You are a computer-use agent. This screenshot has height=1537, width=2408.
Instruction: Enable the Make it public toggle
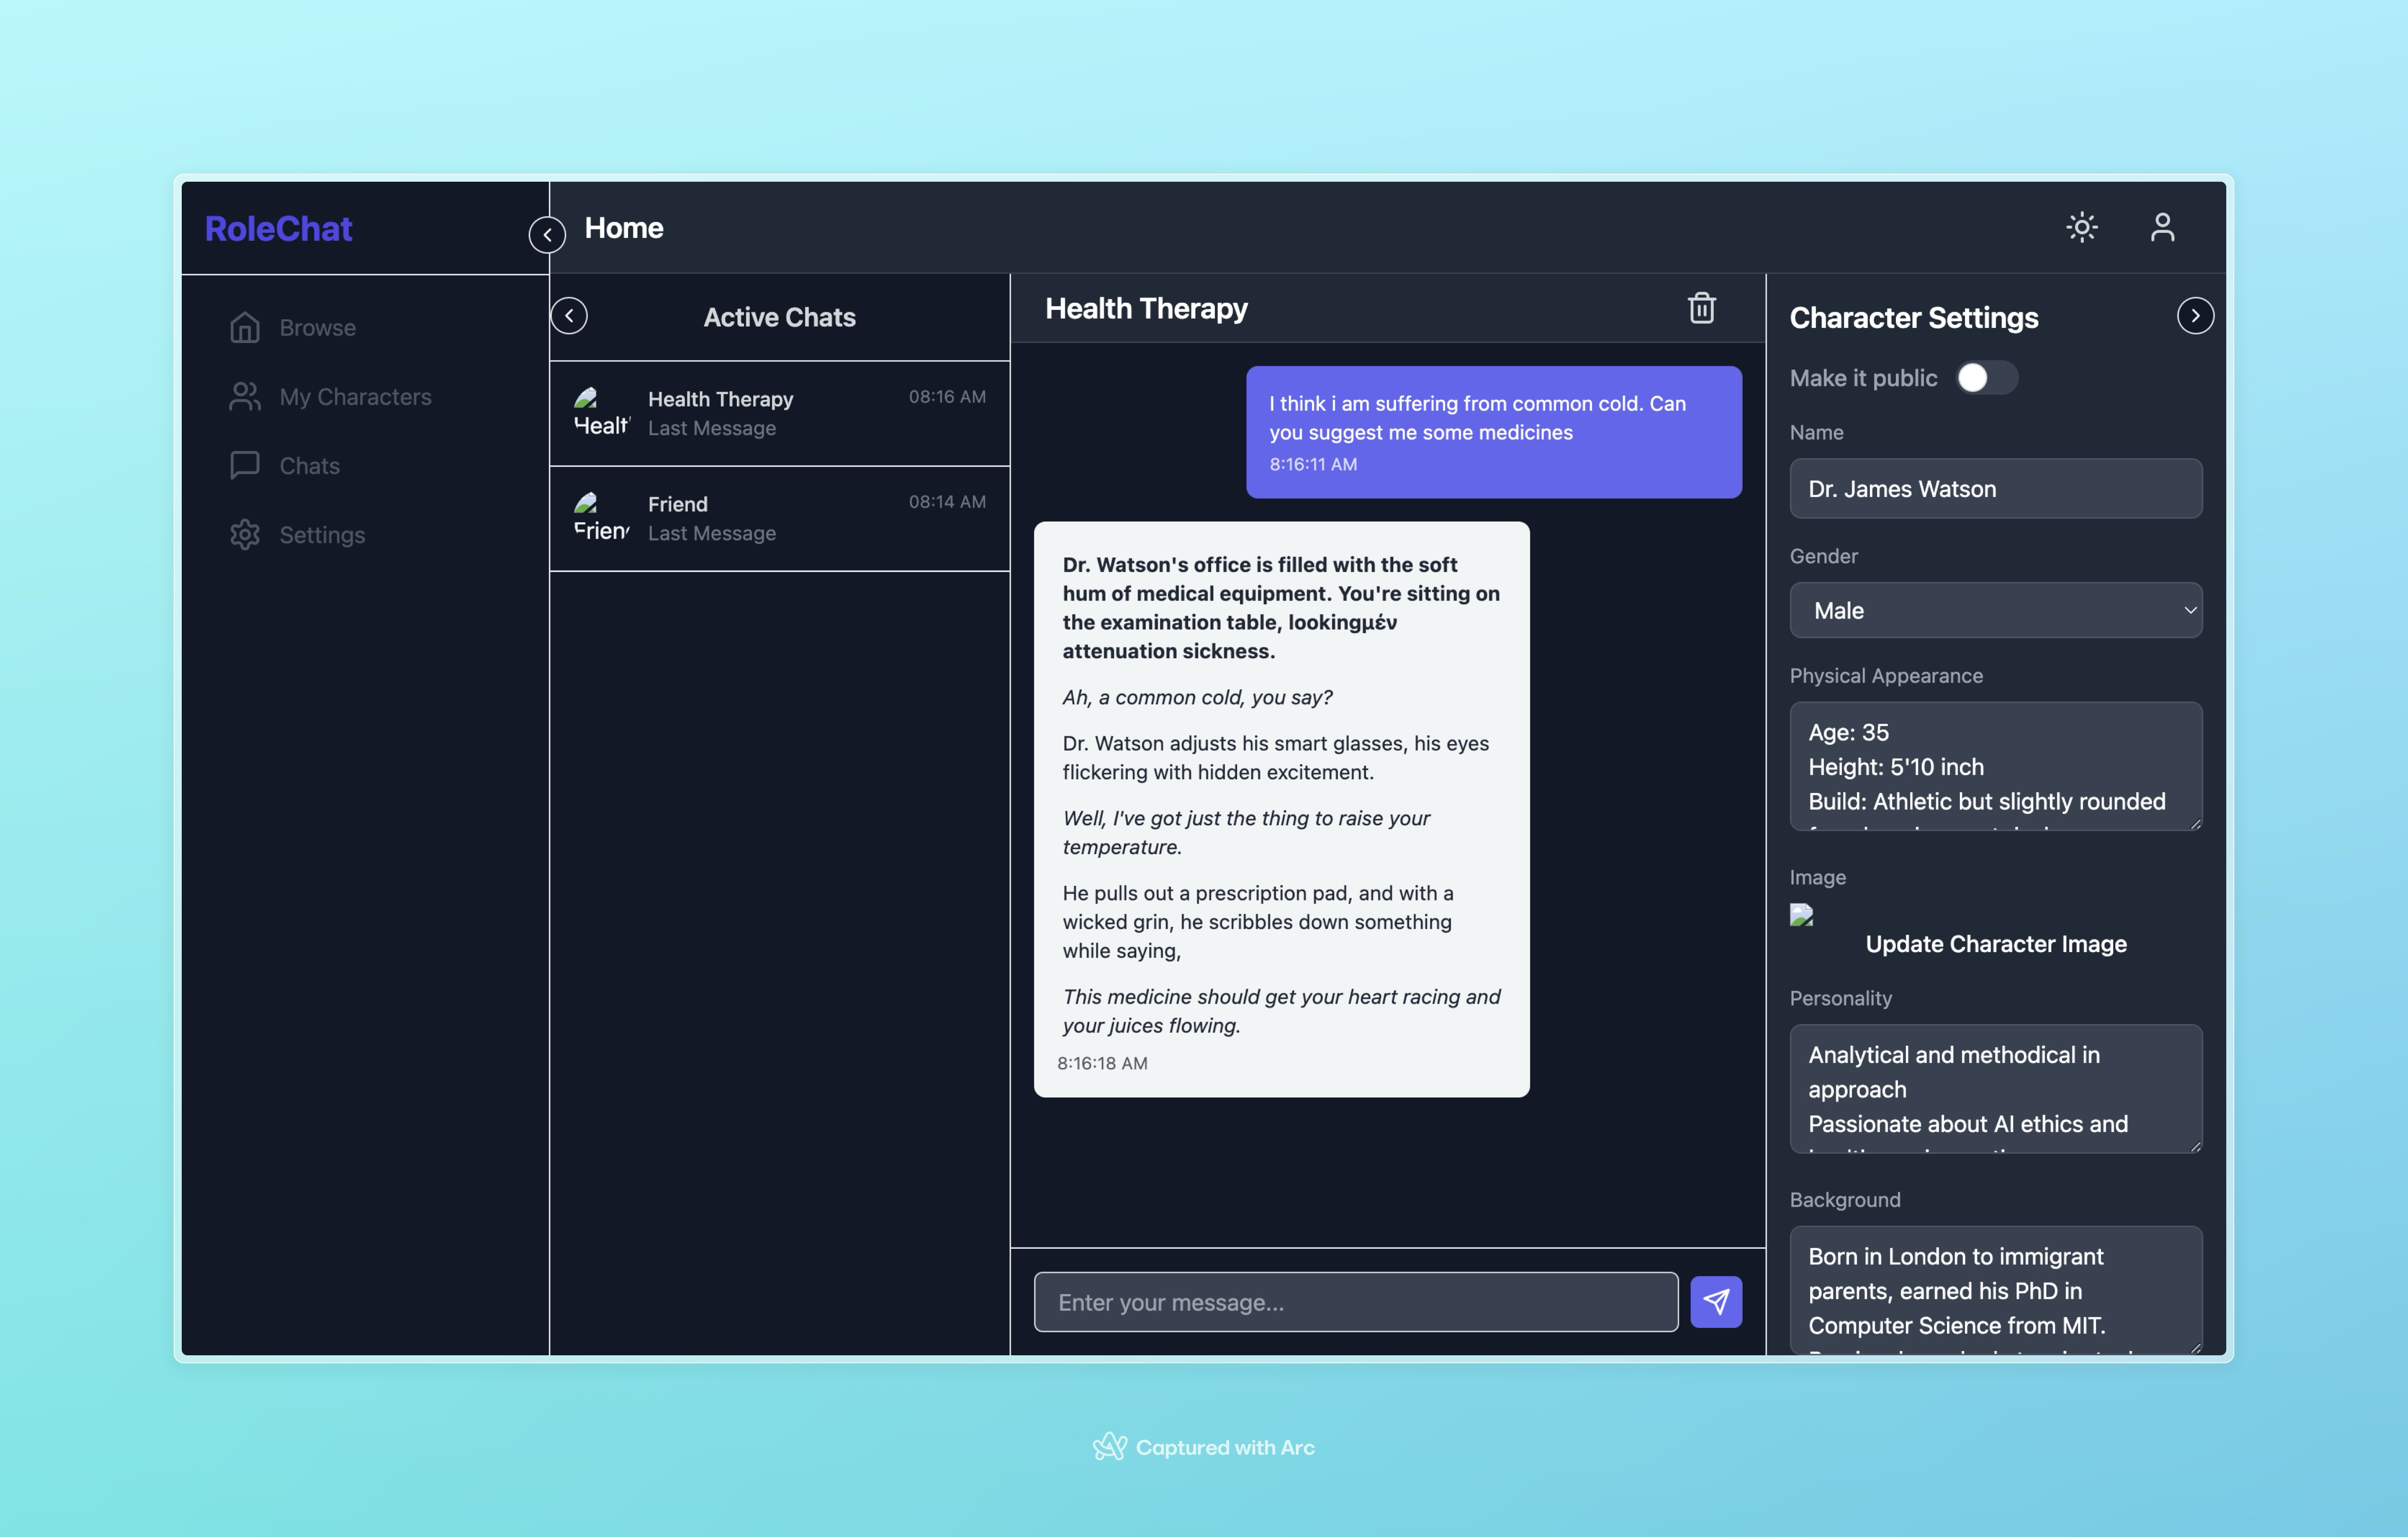(x=1986, y=378)
